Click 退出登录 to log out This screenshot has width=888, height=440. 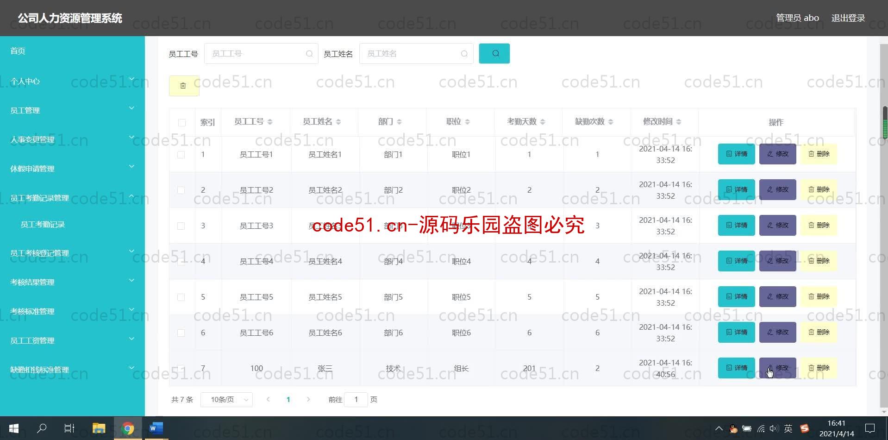[848, 18]
